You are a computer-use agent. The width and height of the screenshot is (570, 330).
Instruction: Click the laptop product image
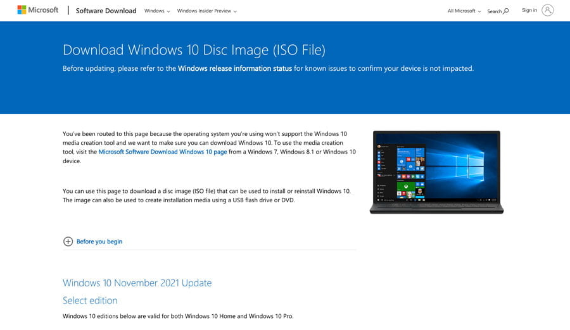tap(436, 172)
